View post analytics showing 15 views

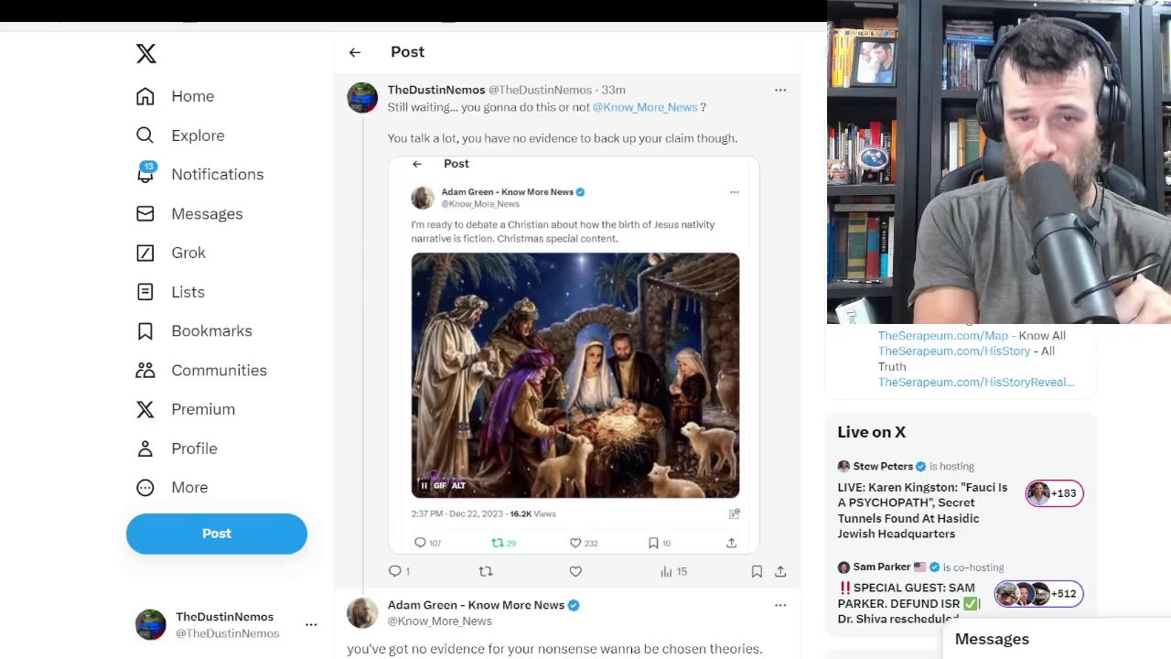673,571
